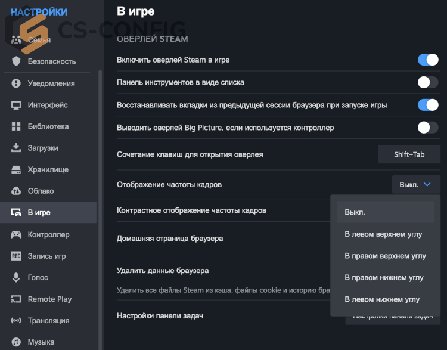Choose В правом нижнем углу option
This screenshot has width=447, height=350.
click(x=385, y=277)
